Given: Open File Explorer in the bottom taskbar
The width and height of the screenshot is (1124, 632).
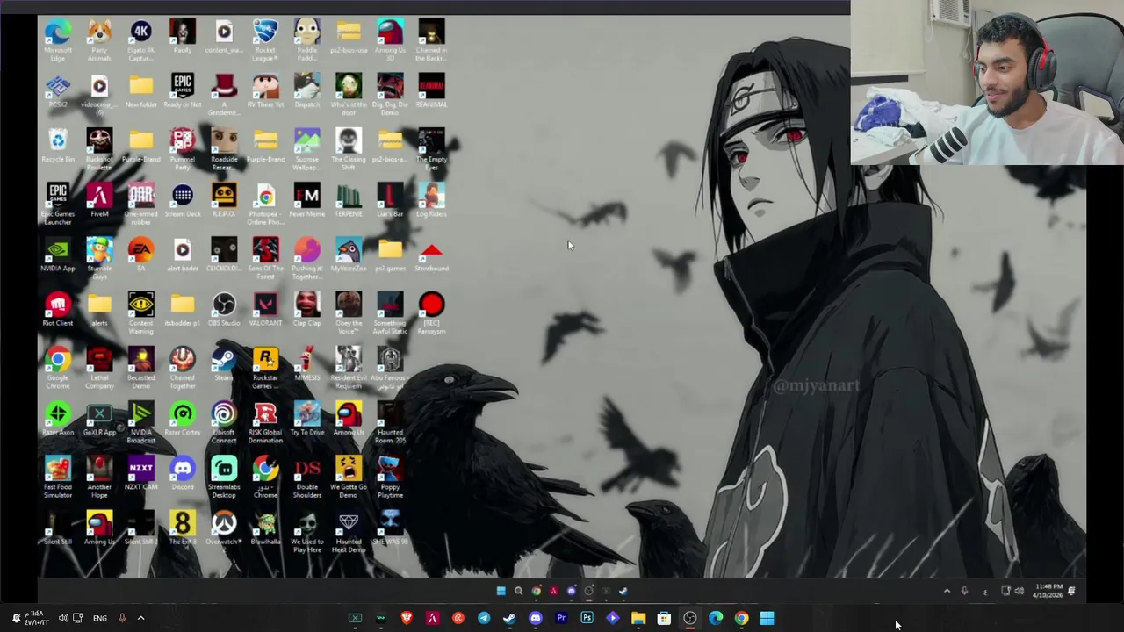Looking at the screenshot, I should (638, 618).
